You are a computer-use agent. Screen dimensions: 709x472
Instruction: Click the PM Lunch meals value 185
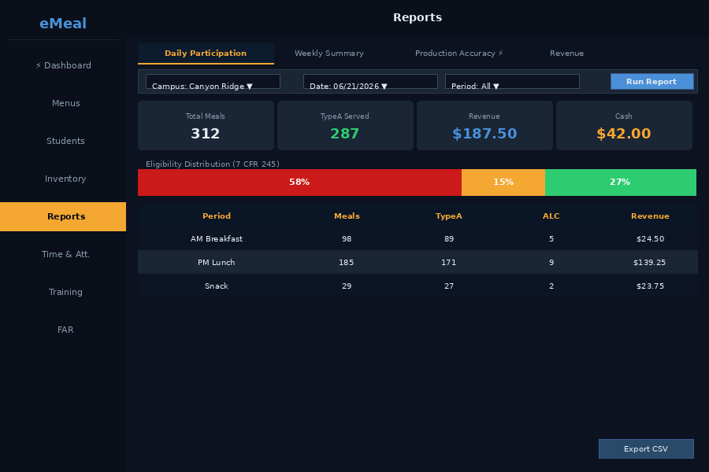click(x=347, y=263)
